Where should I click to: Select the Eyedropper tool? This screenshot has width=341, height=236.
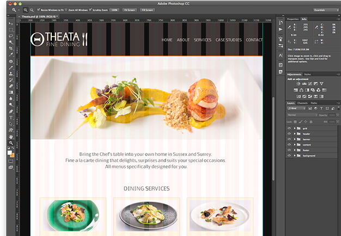point(11,55)
